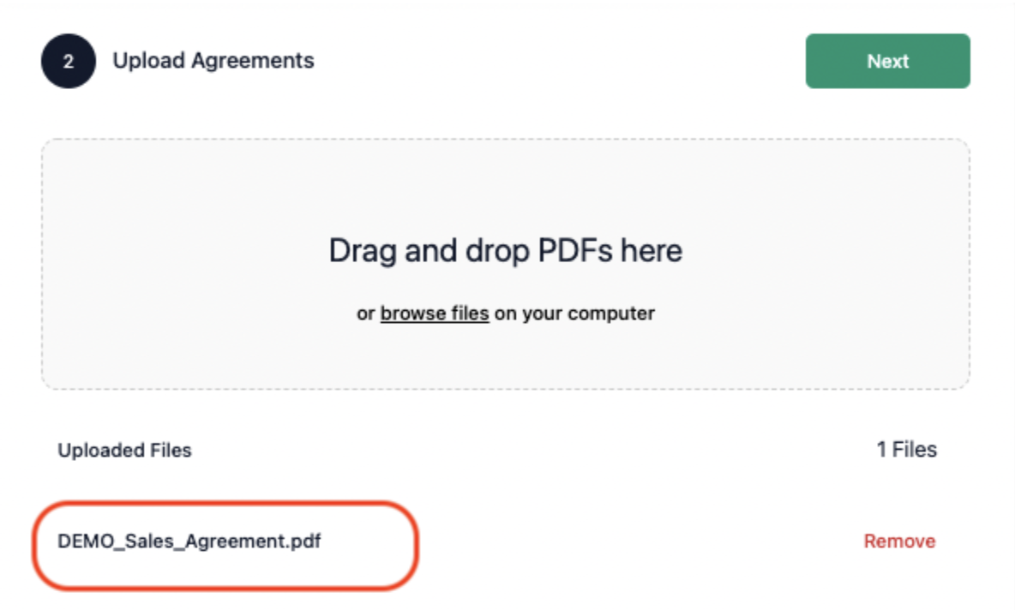This screenshot has width=1015, height=610.
Task: Select the DEMO_Sales_Agreement.pdf file name
Action: tap(189, 541)
